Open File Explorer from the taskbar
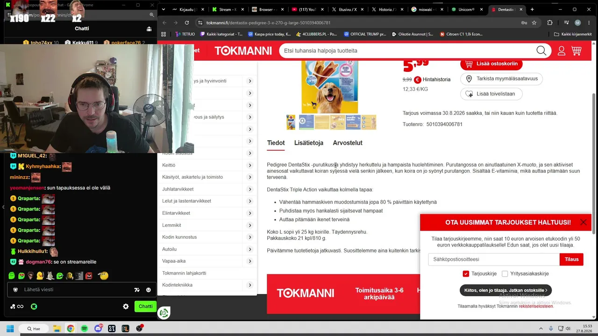The height and width of the screenshot is (336, 598). pyautogui.click(x=57, y=329)
